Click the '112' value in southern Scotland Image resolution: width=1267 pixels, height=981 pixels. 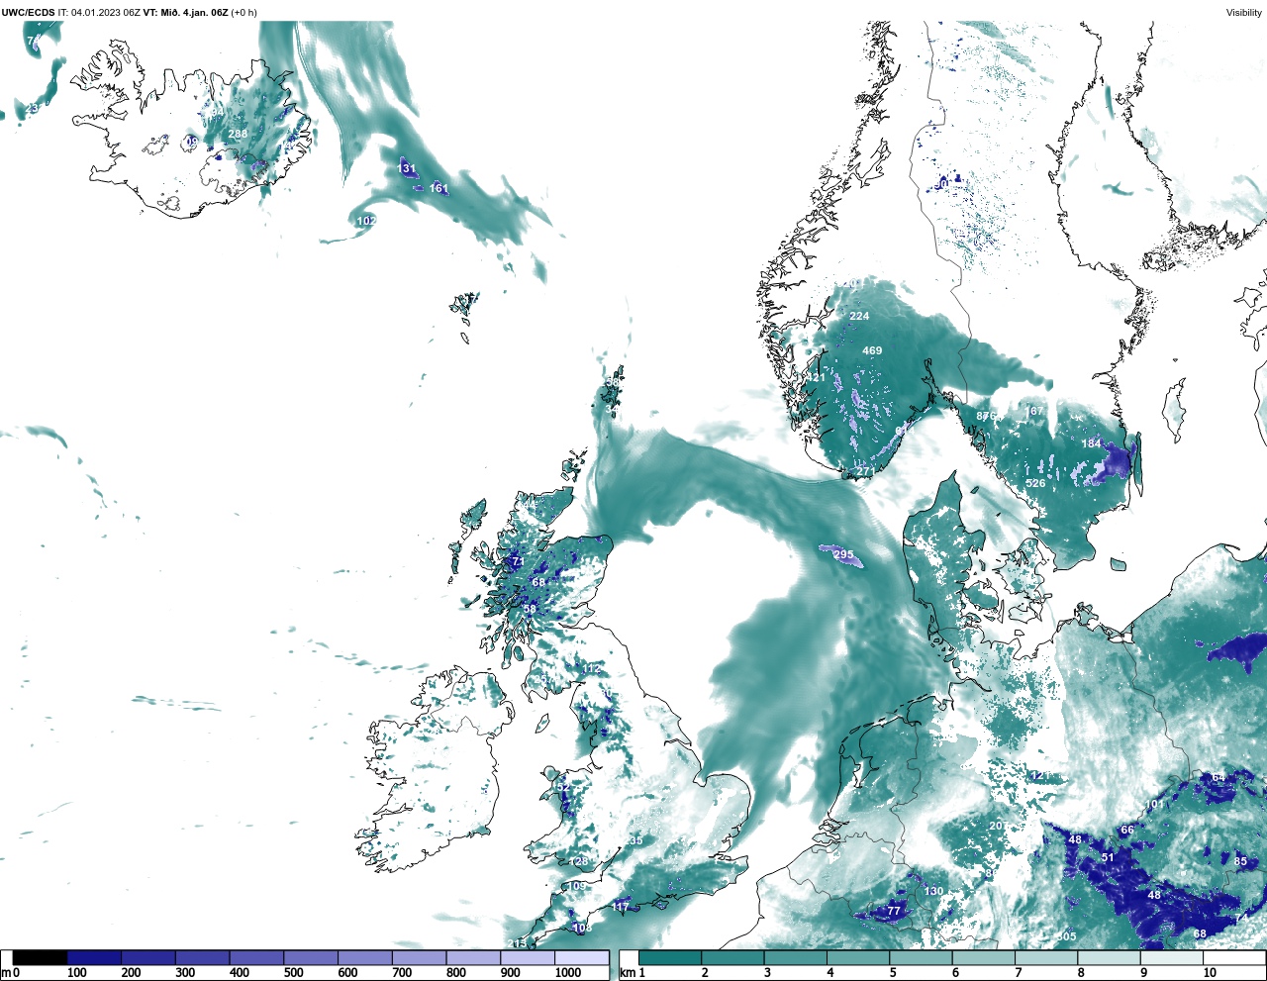591,670
